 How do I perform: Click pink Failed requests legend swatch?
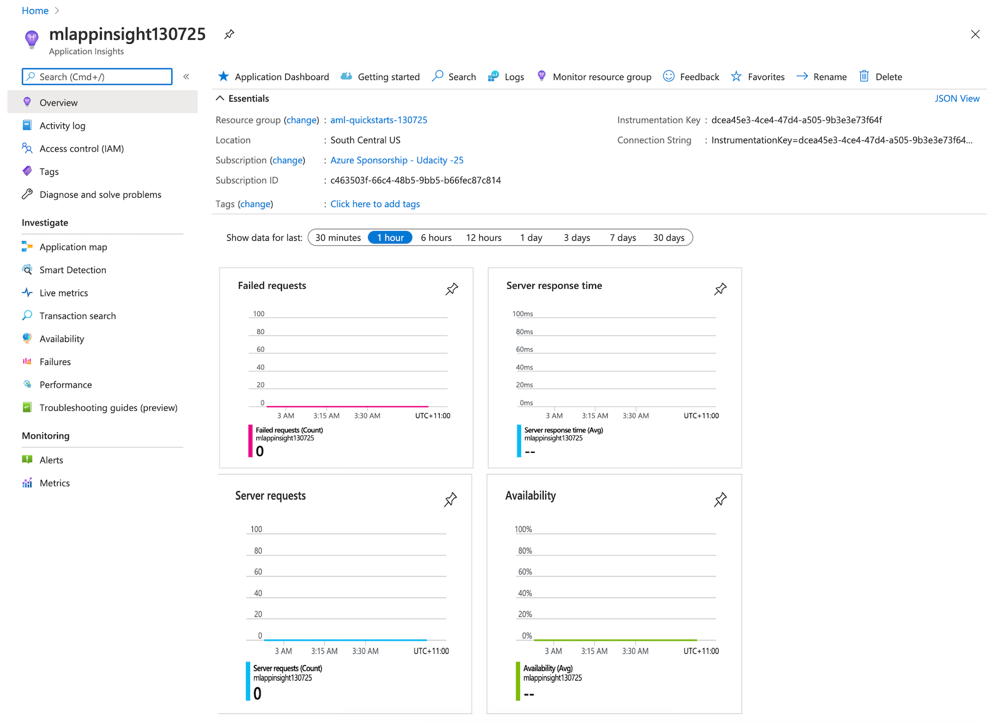250,441
